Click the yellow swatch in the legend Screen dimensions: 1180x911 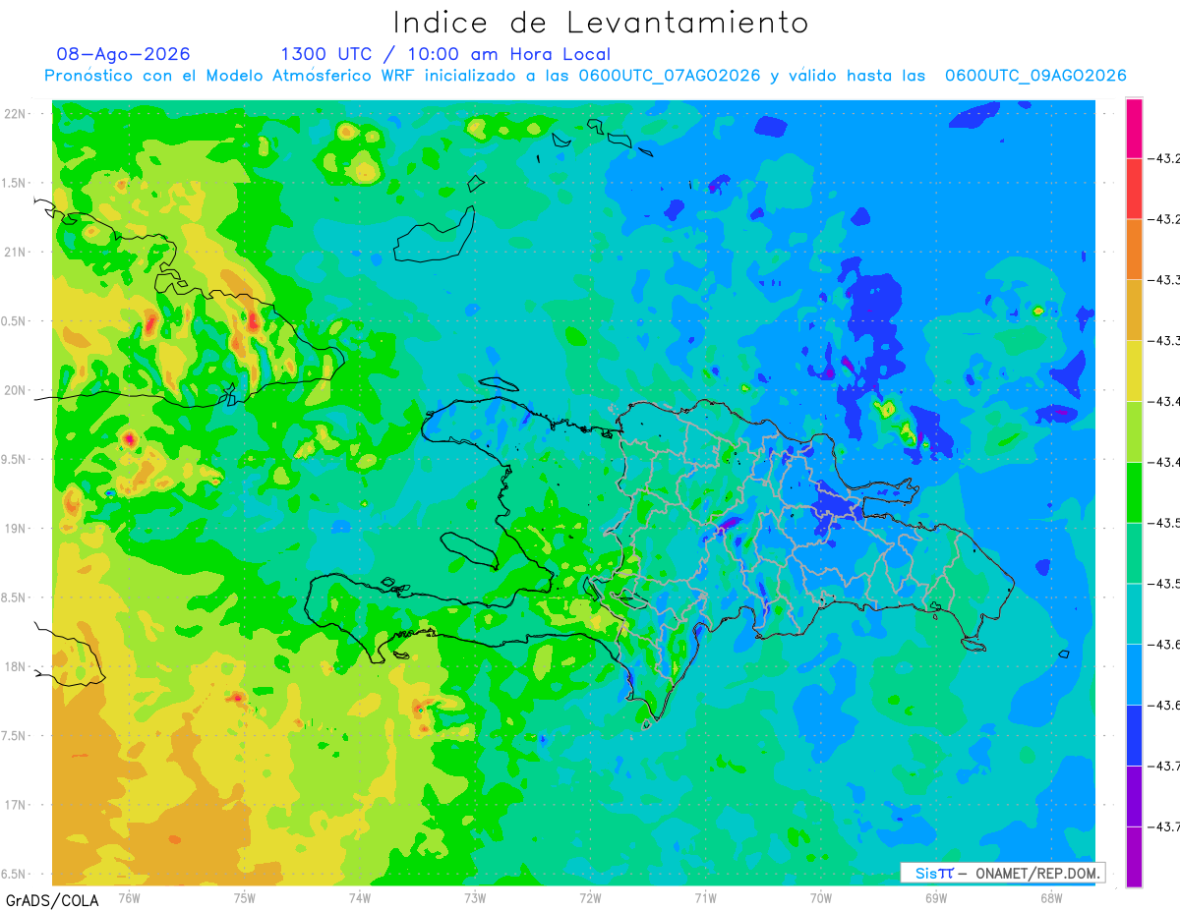(1134, 370)
